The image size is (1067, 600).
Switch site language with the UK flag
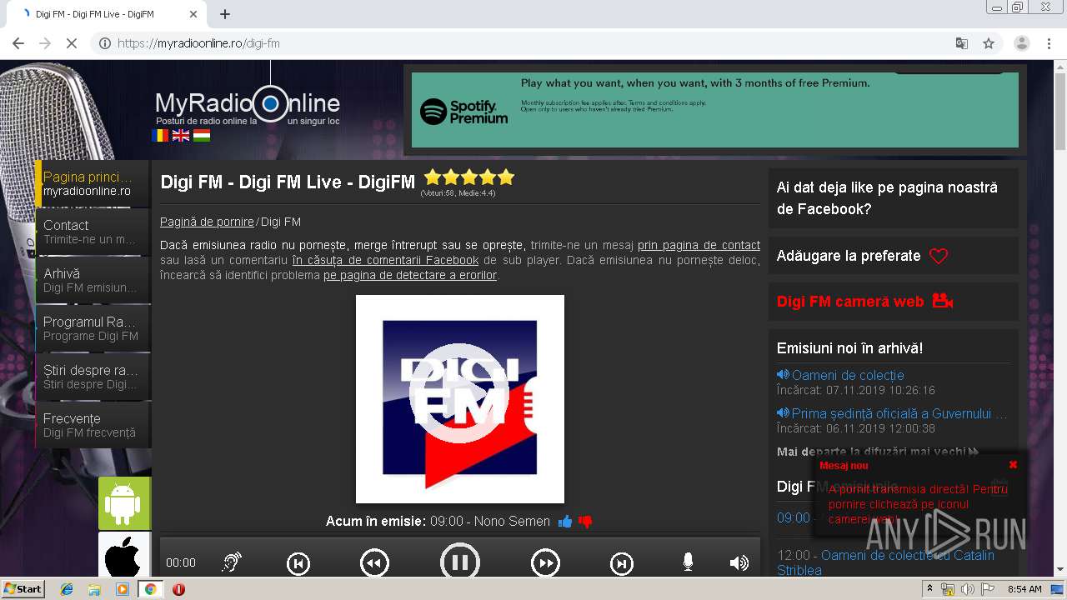181,135
